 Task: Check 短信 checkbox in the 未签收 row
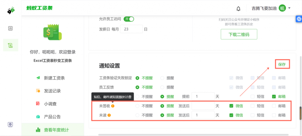252,106
